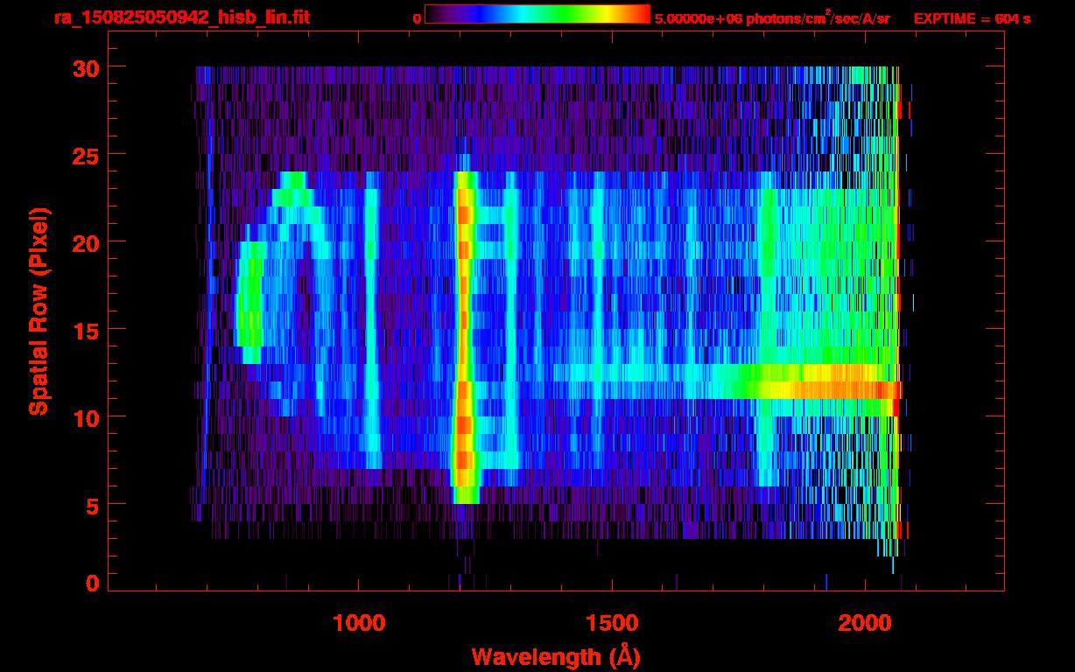Click the filename ra_150825050942_hisb_lin.fit title

tap(181, 17)
